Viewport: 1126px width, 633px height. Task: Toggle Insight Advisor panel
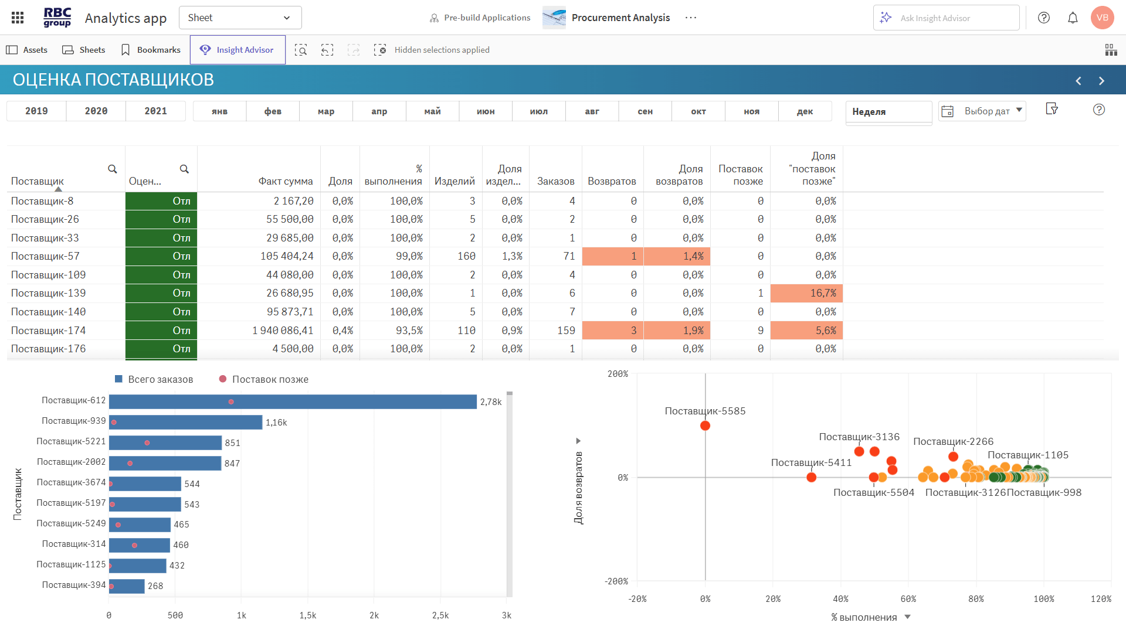point(238,50)
